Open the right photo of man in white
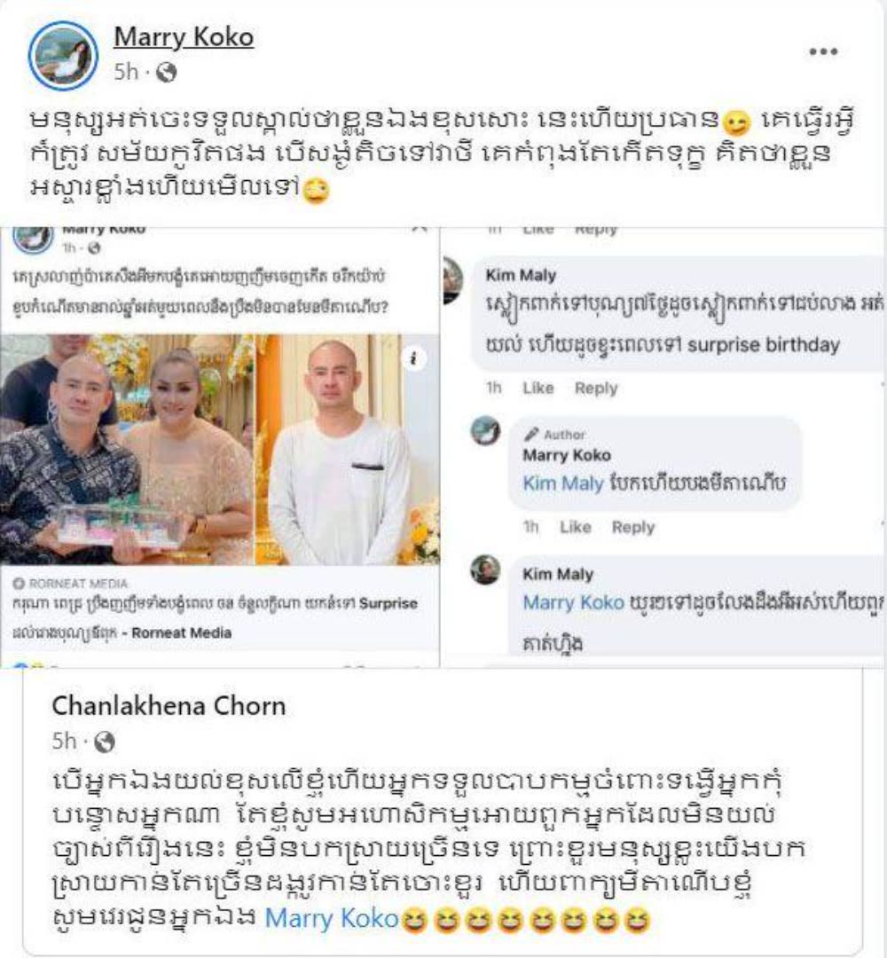 pos(347,449)
